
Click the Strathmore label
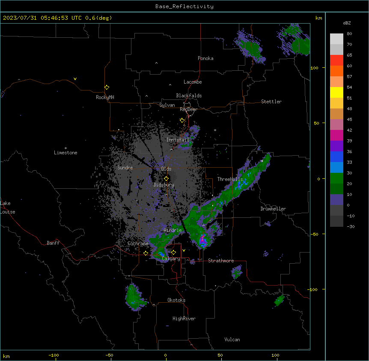pos(221,261)
